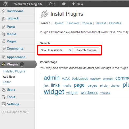Open the WordPress logo menu

[x=5, y=4]
